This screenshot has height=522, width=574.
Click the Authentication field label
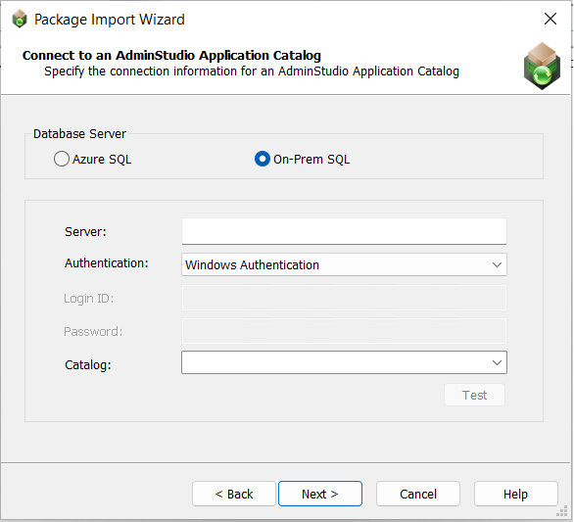click(107, 263)
